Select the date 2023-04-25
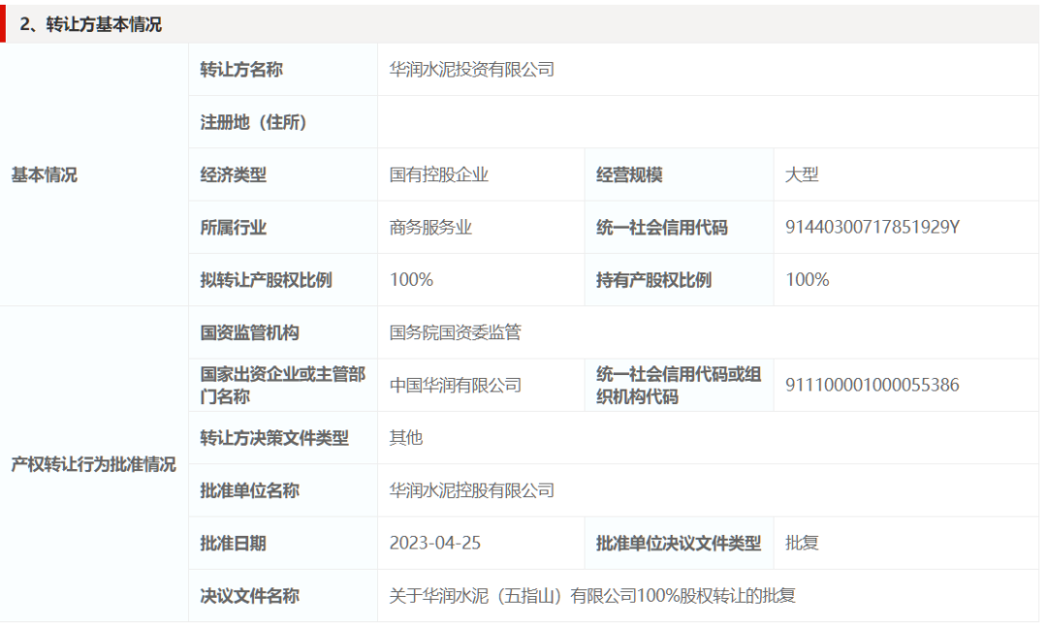This screenshot has height=627, width=1047. (x=434, y=543)
